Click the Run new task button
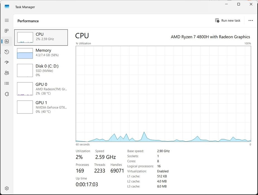 click(228, 20)
